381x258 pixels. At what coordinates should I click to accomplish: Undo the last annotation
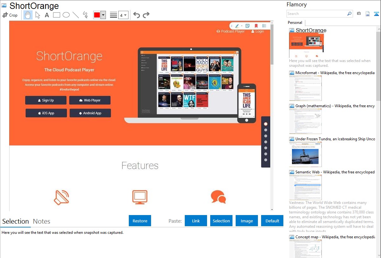136,15
